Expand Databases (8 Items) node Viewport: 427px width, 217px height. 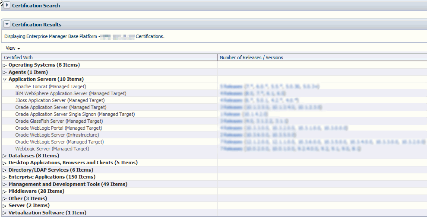tap(4, 156)
